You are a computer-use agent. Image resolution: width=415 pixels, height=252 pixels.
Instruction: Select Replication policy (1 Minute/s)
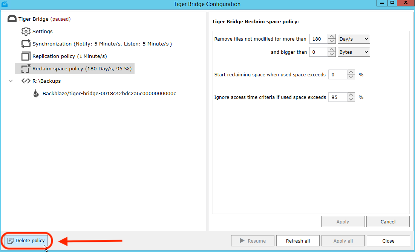pyautogui.click(x=70, y=56)
